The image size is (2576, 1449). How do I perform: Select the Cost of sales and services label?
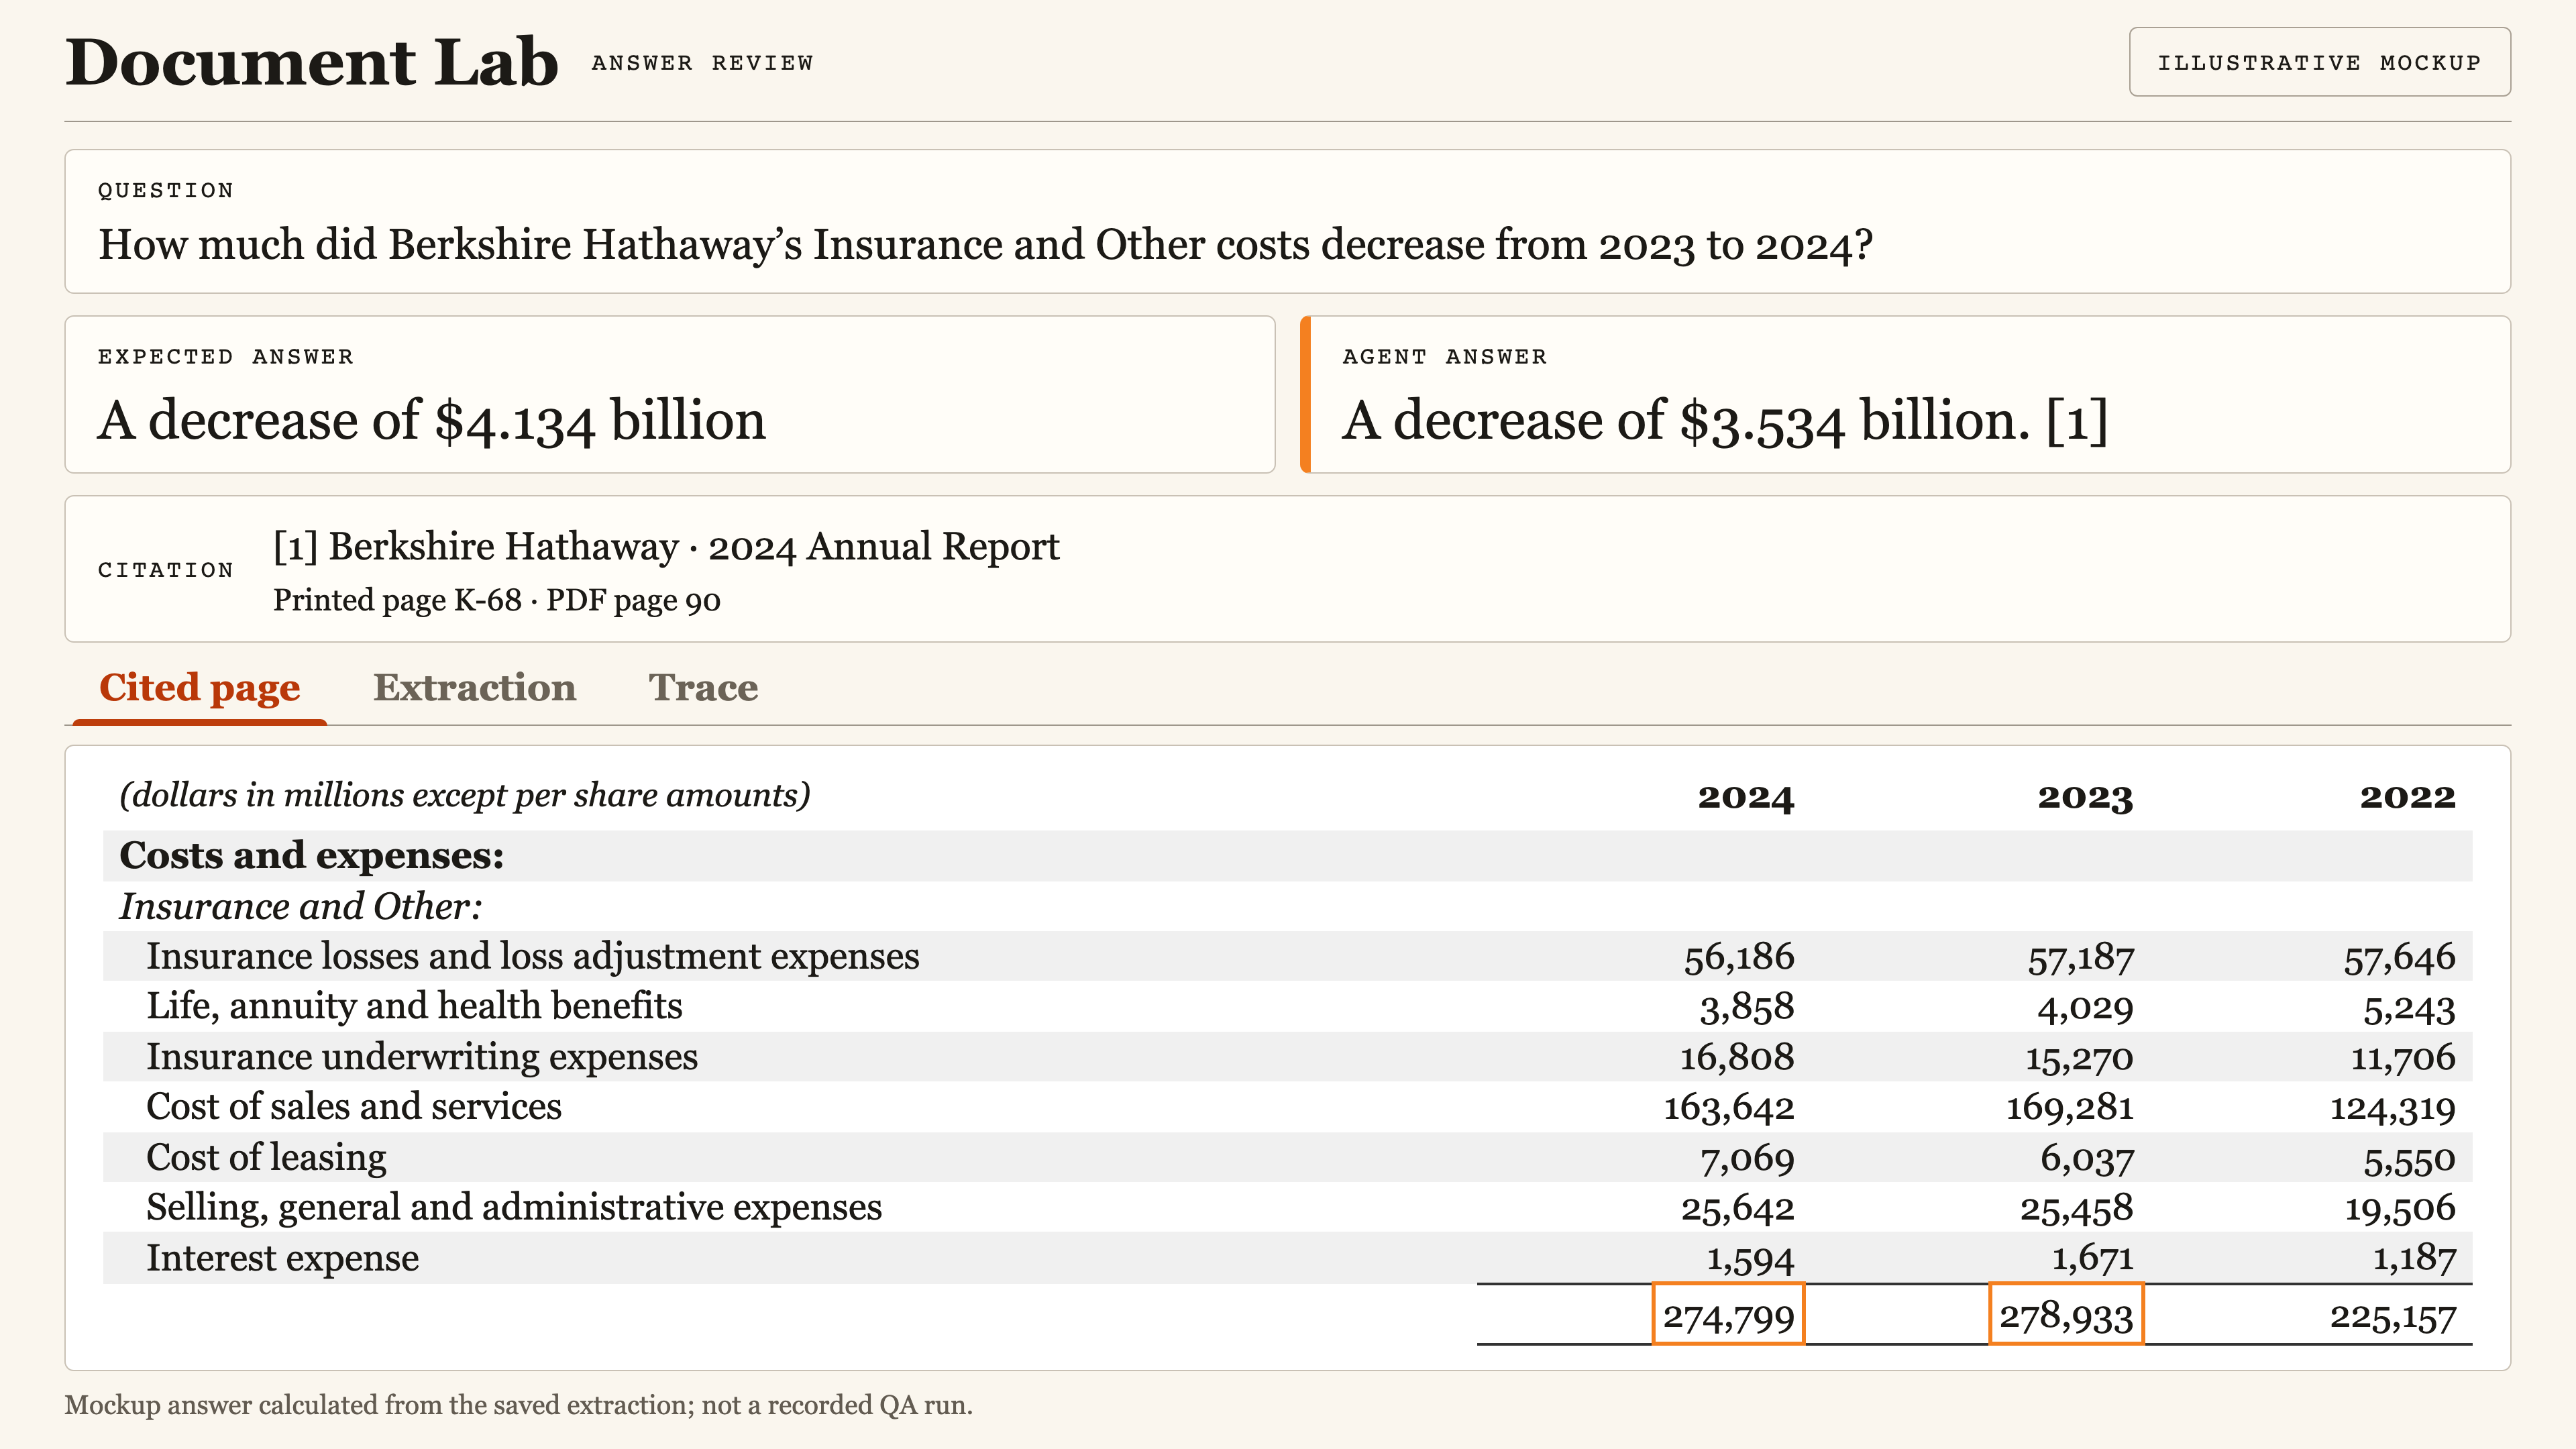(x=354, y=1107)
